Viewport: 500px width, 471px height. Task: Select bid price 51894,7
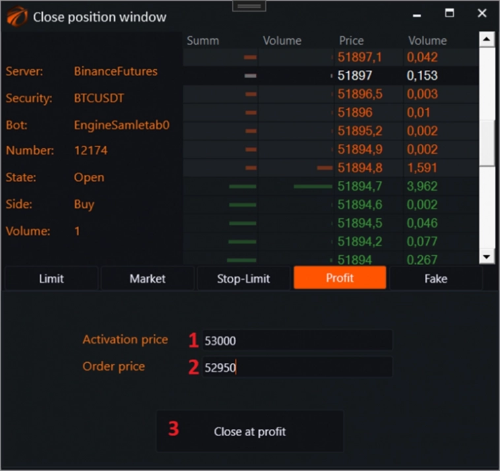click(359, 186)
